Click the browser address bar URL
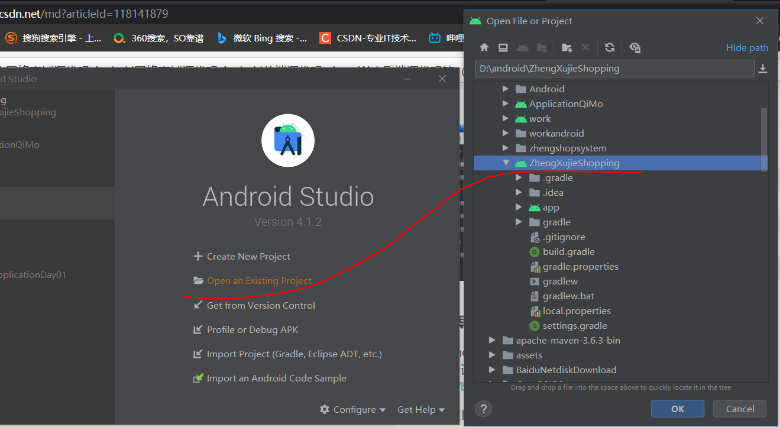Screen dimensions: 780x427 [x=84, y=14]
